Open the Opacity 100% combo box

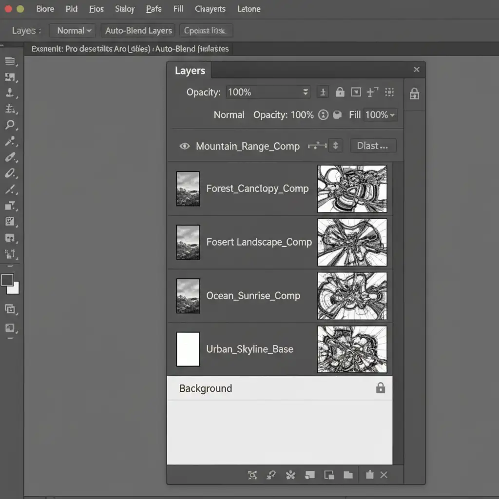[268, 92]
